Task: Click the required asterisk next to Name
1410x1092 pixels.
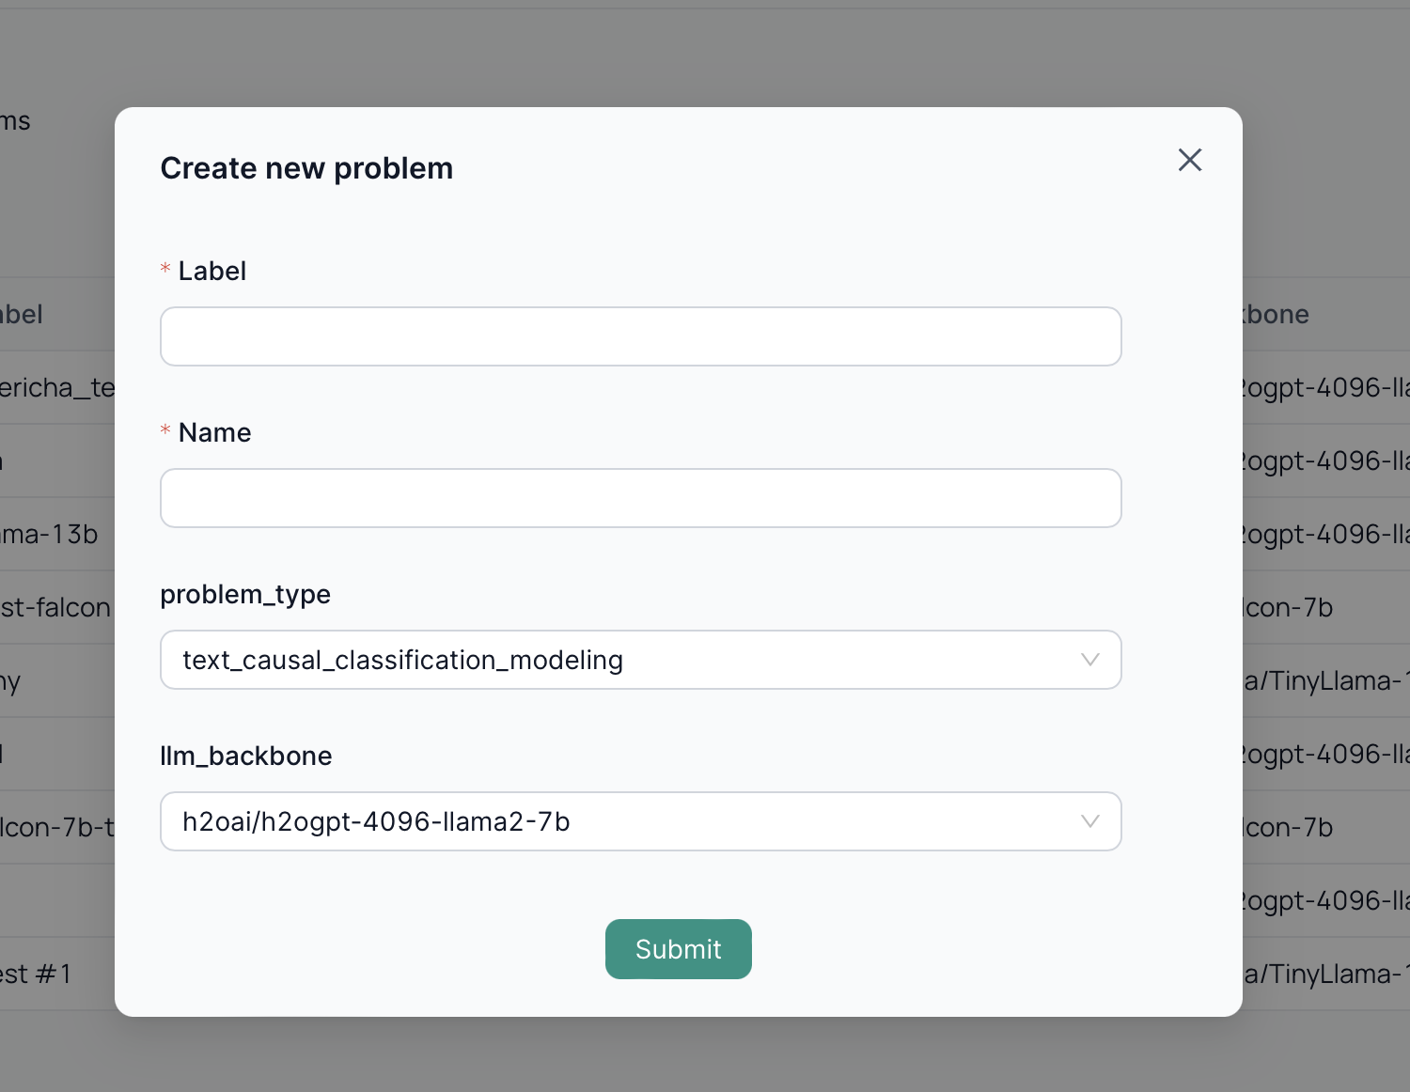Action: [165, 431]
